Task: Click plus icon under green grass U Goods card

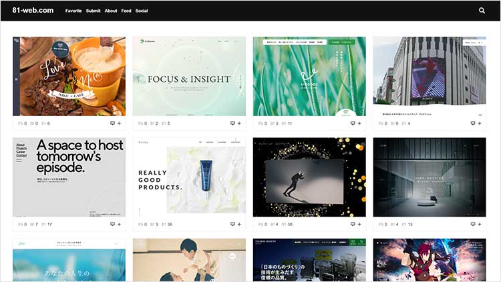Action: pos(359,123)
